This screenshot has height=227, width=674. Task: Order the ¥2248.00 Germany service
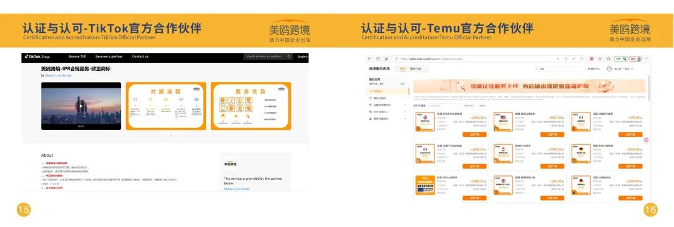coord(630,198)
